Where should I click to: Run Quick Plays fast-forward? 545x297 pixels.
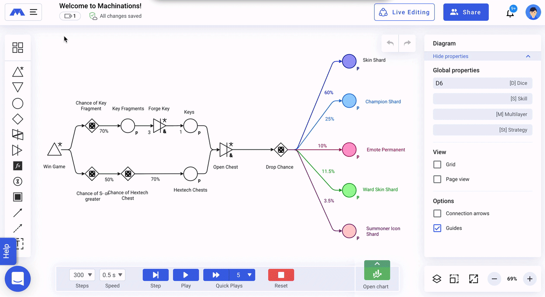pyautogui.click(x=216, y=275)
